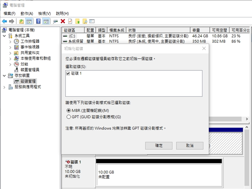This screenshot has width=252, height=189.
Task: Expand the 服務與應用程式 node
Action: pyautogui.click(x=4, y=87)
